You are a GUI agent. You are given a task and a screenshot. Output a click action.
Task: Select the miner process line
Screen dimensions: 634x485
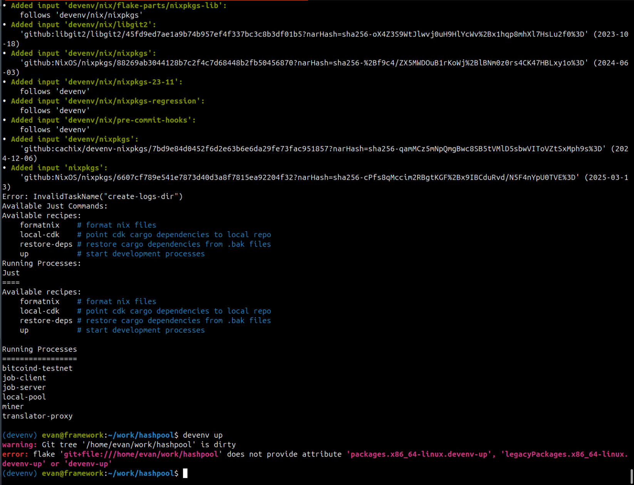pyautogui.click(x=13, y=406)
